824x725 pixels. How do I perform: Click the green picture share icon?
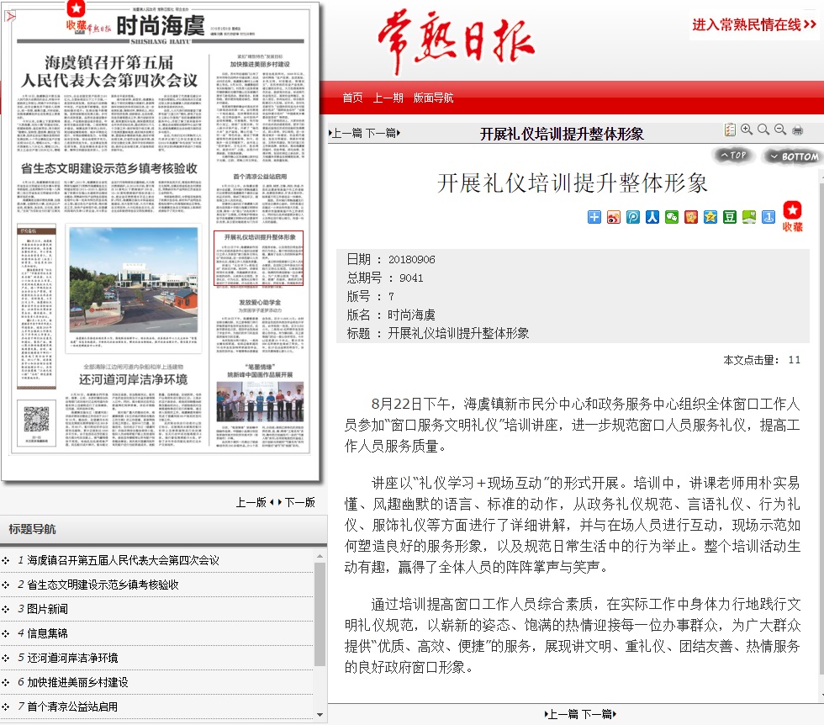click(x=749, y=217)
